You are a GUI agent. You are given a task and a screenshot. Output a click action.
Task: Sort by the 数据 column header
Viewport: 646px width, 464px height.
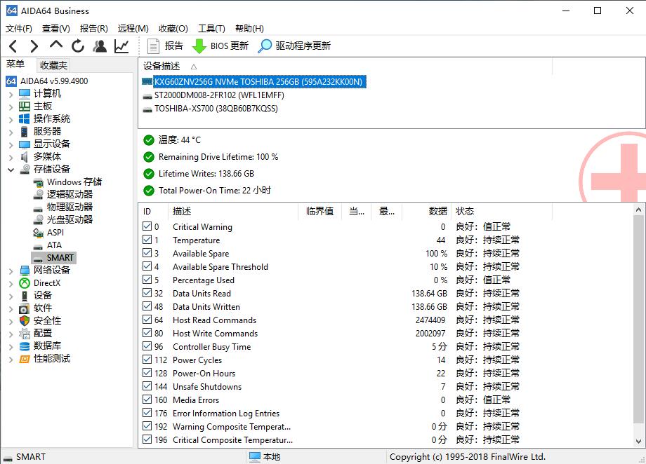coord(426,212)
